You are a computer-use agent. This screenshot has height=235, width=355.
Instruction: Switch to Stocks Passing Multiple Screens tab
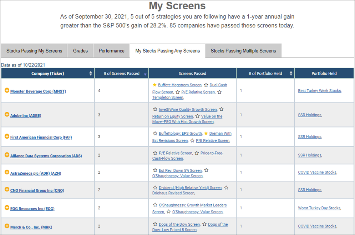point(243,51)
